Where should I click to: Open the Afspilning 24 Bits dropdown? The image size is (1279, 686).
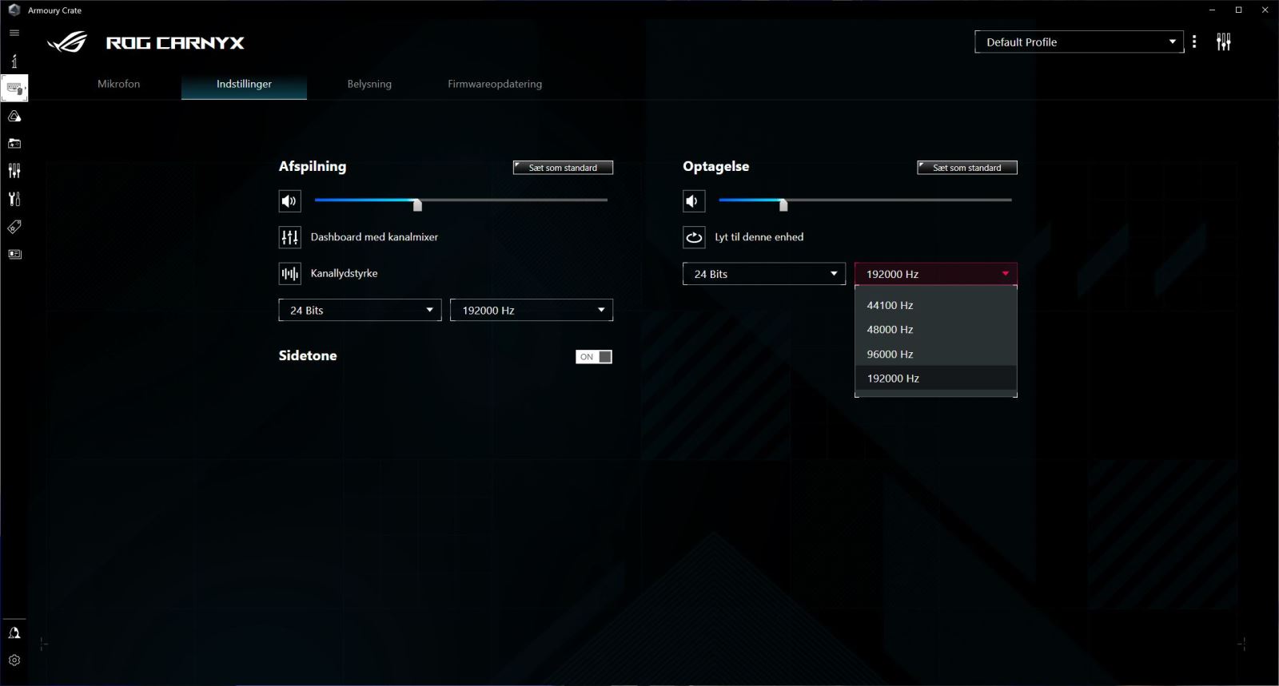click(x=360, y=310)
